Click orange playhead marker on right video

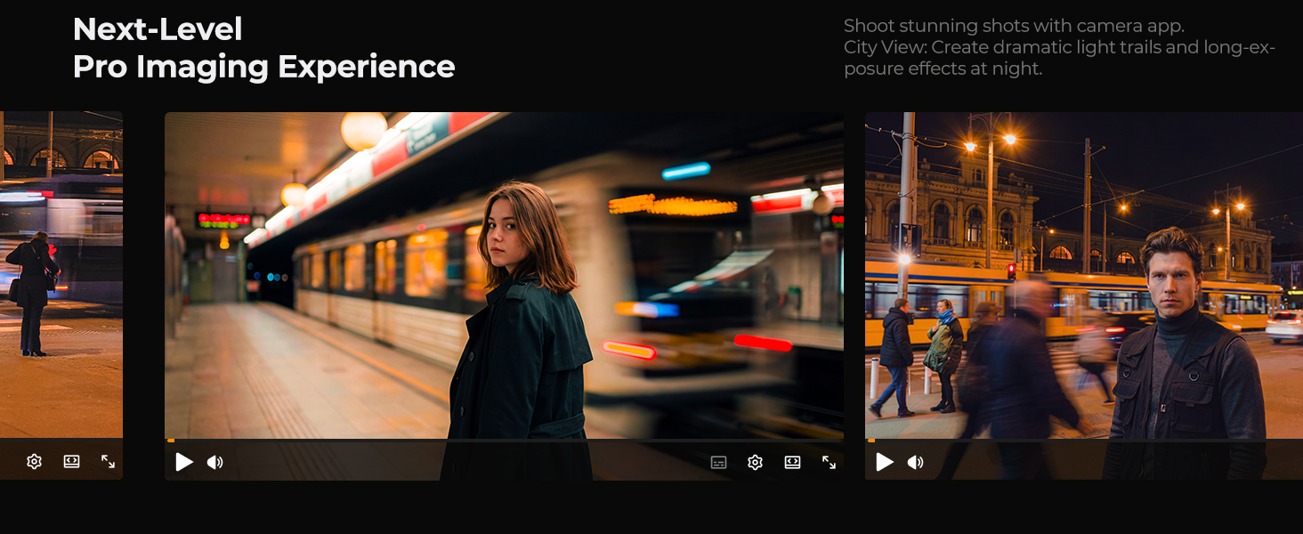(871, 441)
